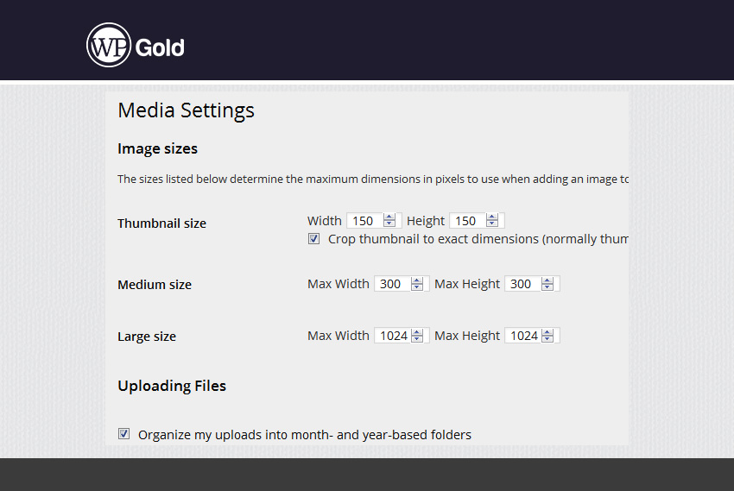The image size is (734, 491).
Task: Select the Large size Max Height field
Action: 522,336
